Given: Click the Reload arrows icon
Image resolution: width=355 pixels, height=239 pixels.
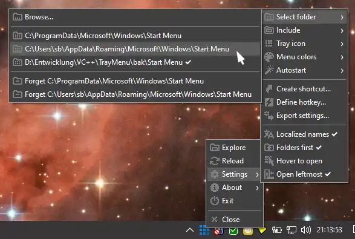Looking at the screenshot, I should (215, 161).
